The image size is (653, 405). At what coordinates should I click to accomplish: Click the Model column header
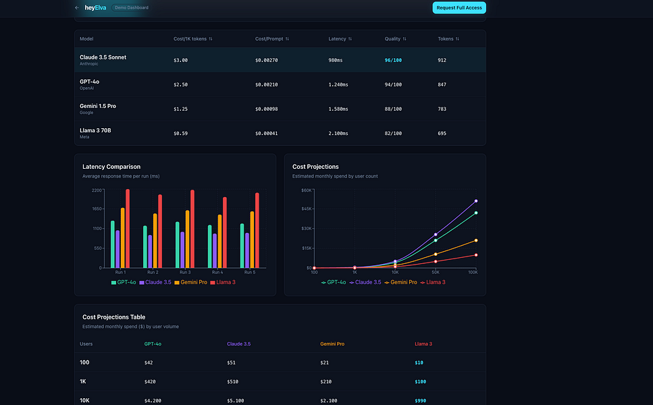(86, 38)
